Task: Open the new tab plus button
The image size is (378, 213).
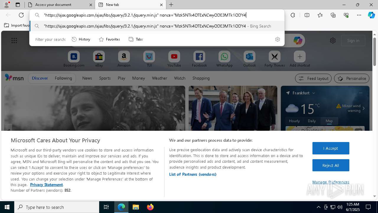Action: (x=171, y=5)
